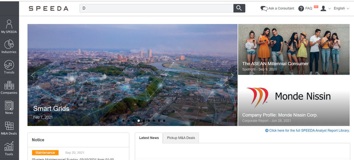Select the active white carousel dot

click(x=139, y=120)
